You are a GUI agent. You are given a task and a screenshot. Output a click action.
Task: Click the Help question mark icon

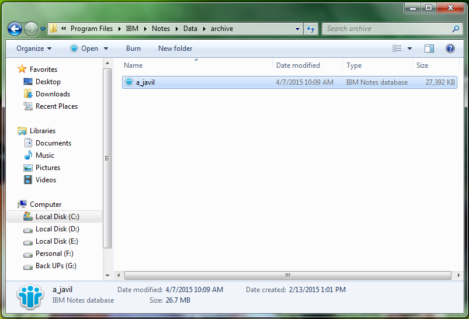[x=450, y=48]
